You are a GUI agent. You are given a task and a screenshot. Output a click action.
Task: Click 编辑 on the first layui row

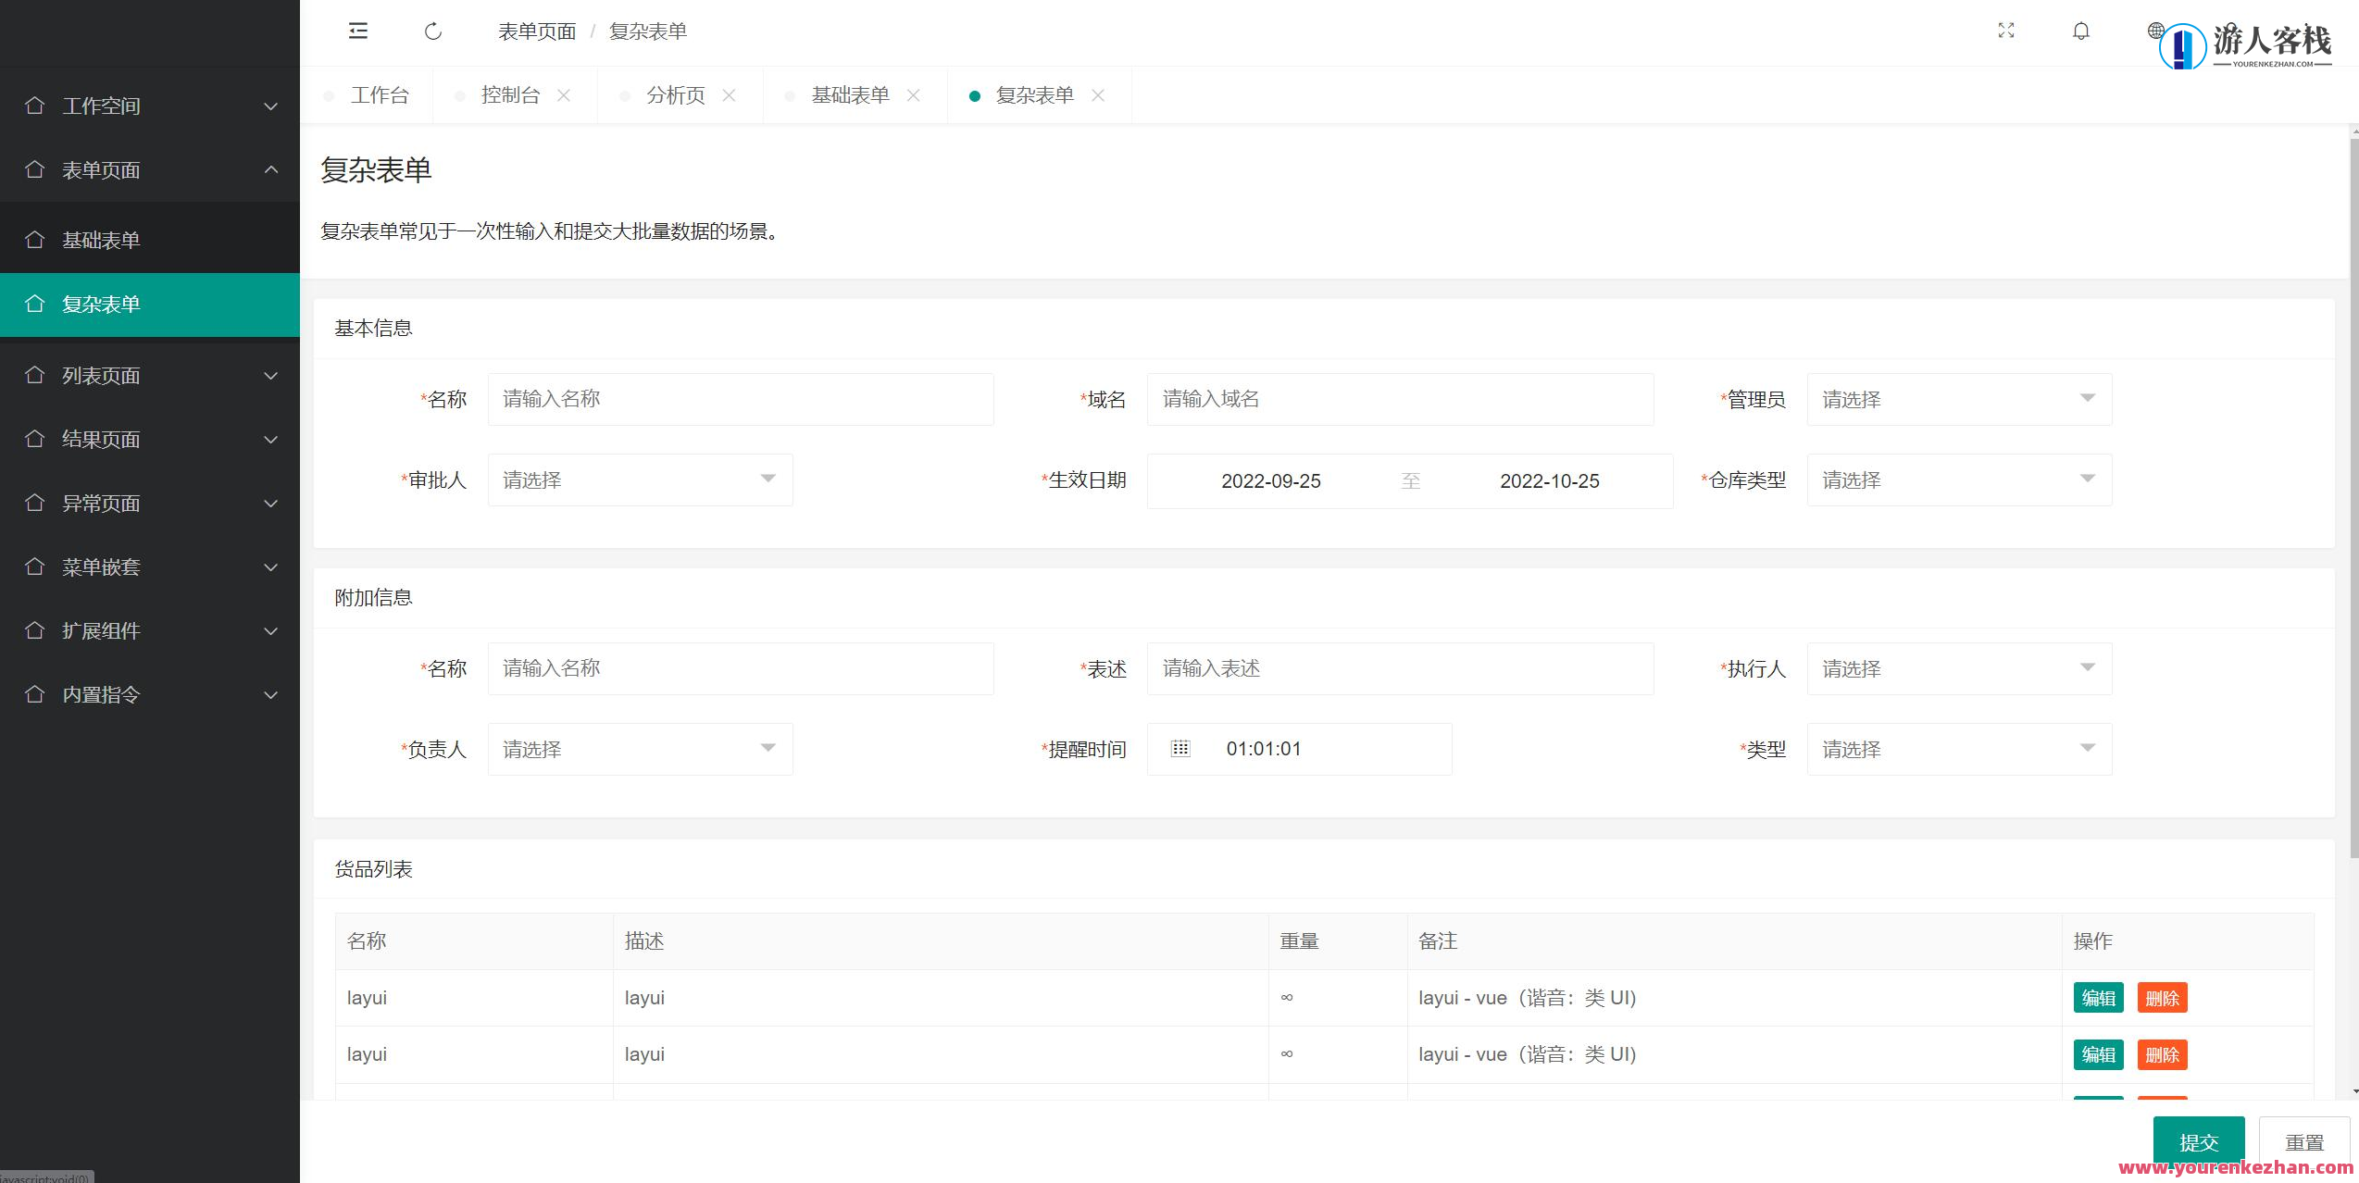2097,997
